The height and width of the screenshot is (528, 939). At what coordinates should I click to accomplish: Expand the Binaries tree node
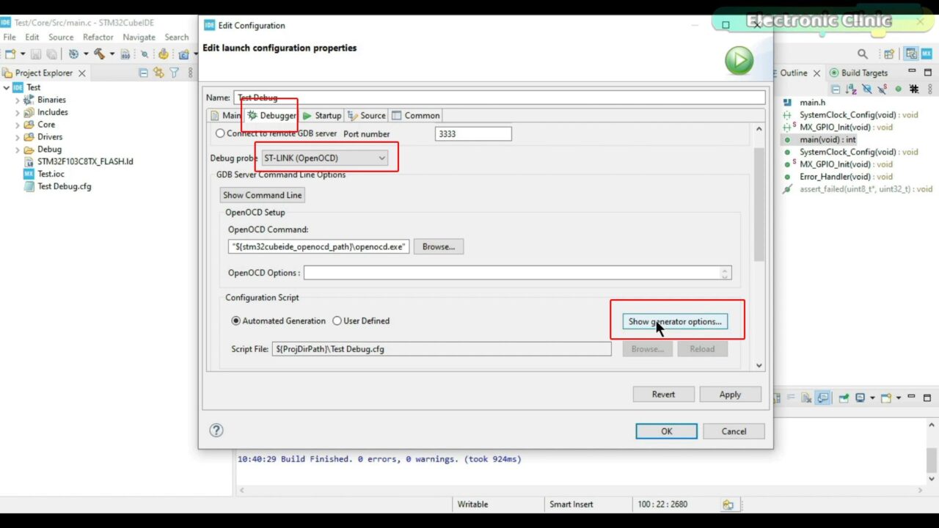click(x=18, y=100)
